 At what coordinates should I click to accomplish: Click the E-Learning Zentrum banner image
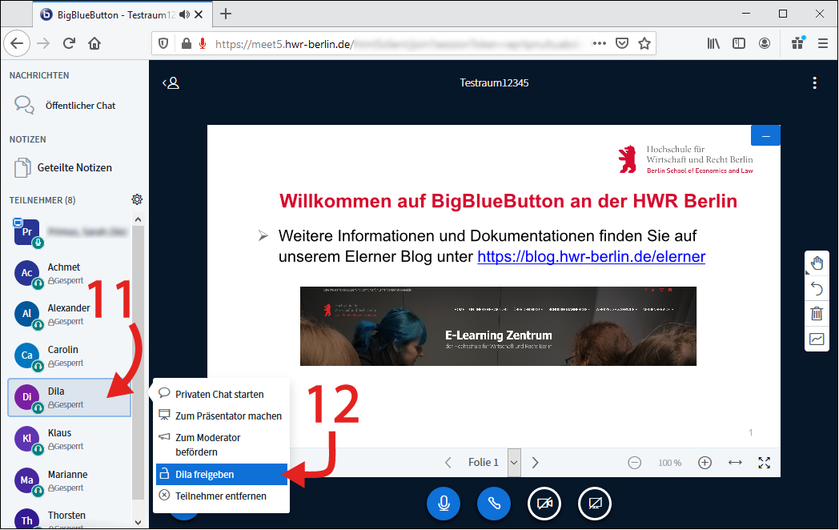pyautogui.click(x=498, y=327)
